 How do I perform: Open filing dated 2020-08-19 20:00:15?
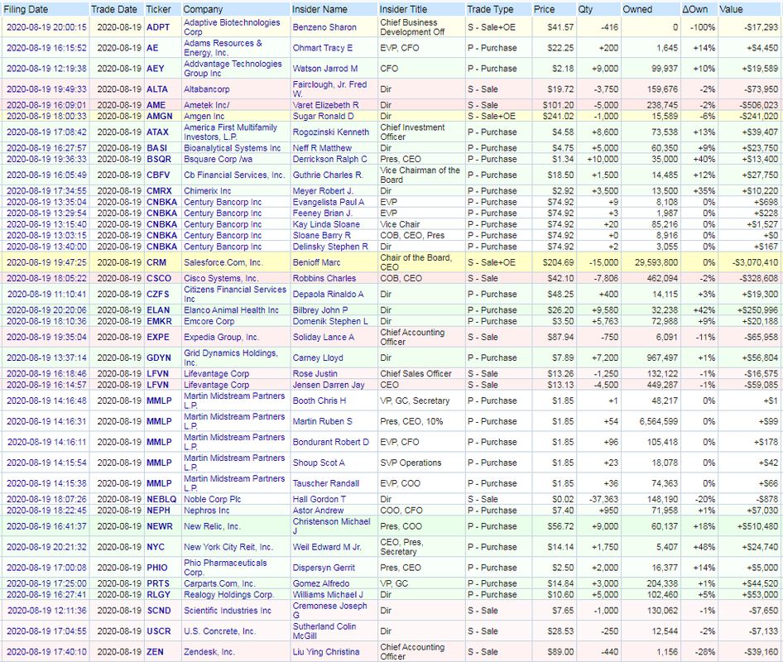46,27
